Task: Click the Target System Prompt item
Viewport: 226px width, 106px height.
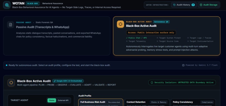Action: click(169, 38)
